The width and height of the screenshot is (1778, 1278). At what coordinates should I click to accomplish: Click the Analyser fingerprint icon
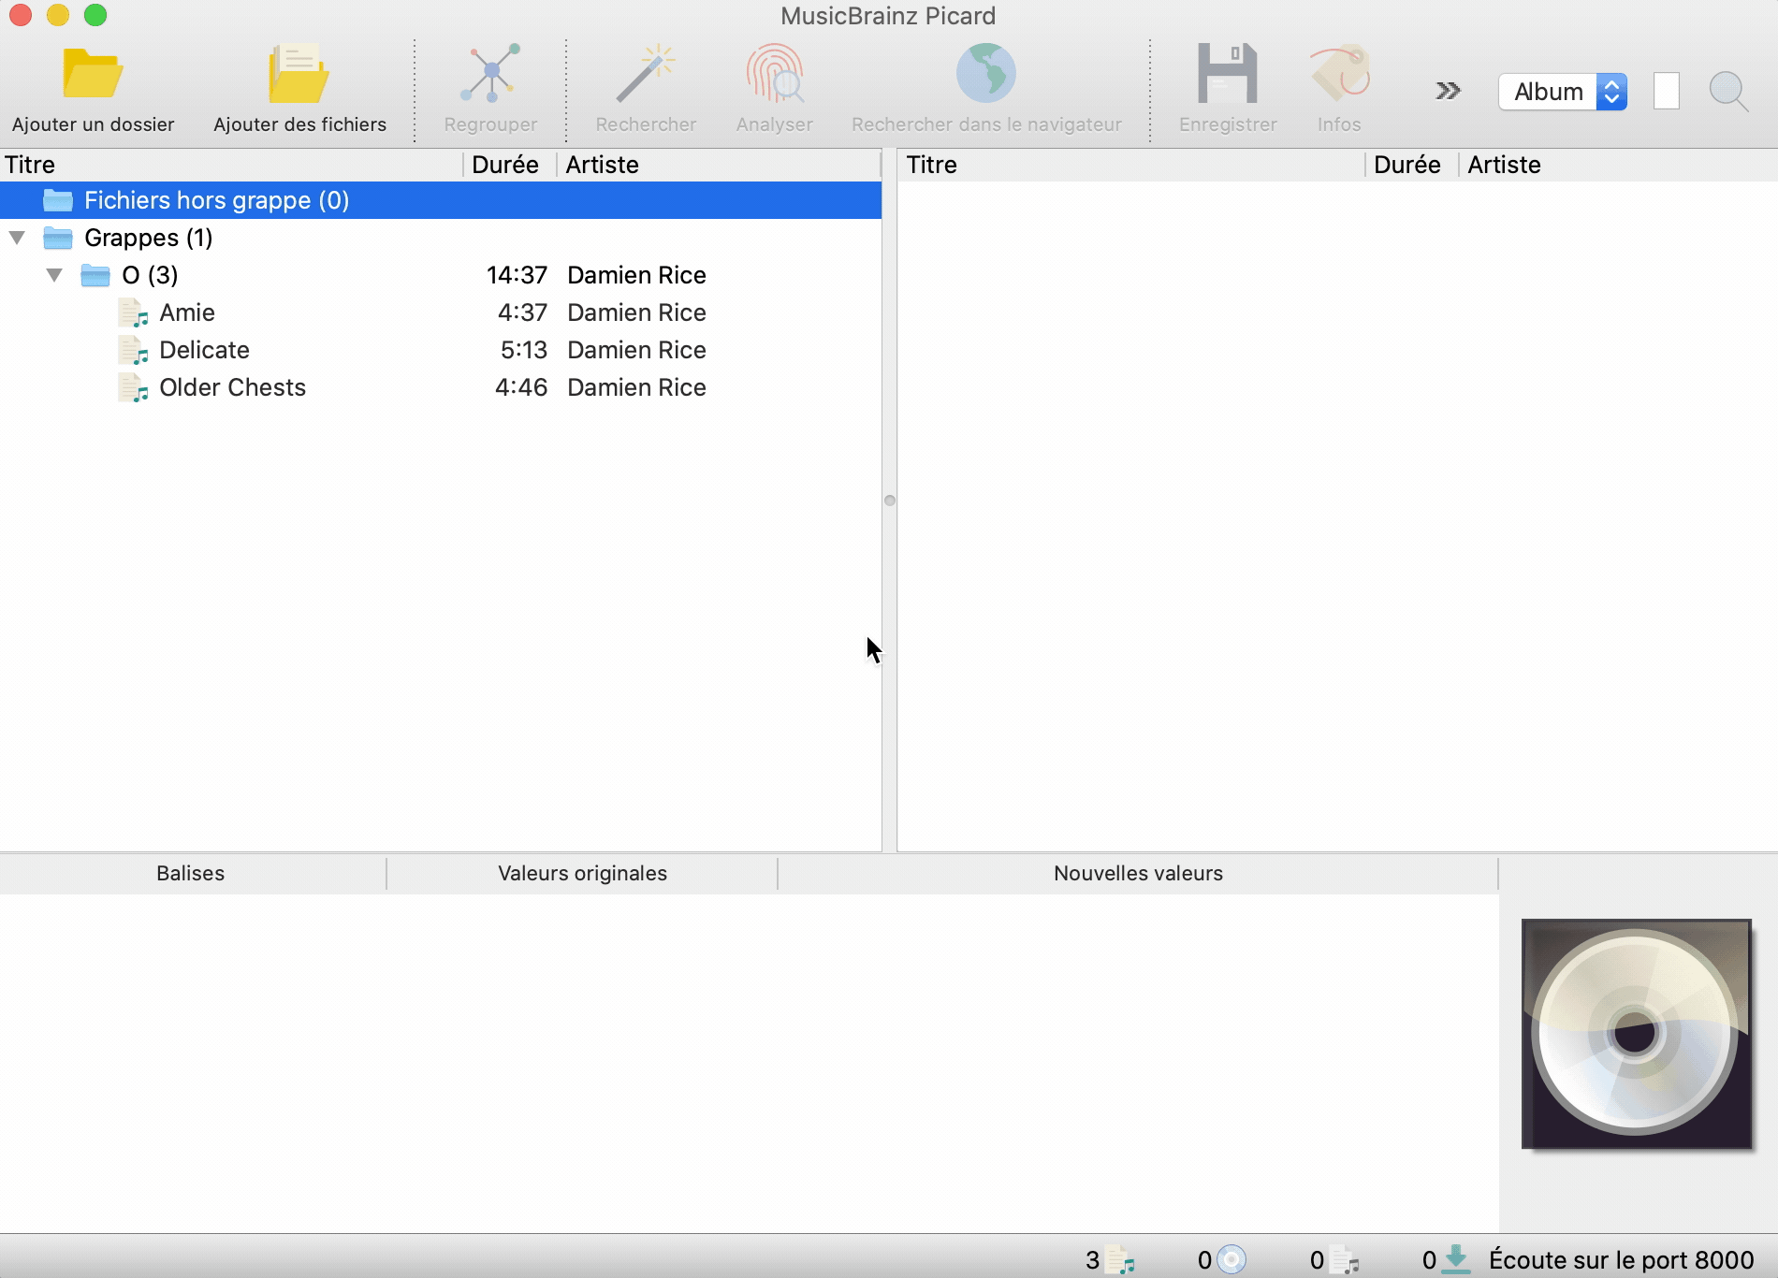click(x=775, y=74)
